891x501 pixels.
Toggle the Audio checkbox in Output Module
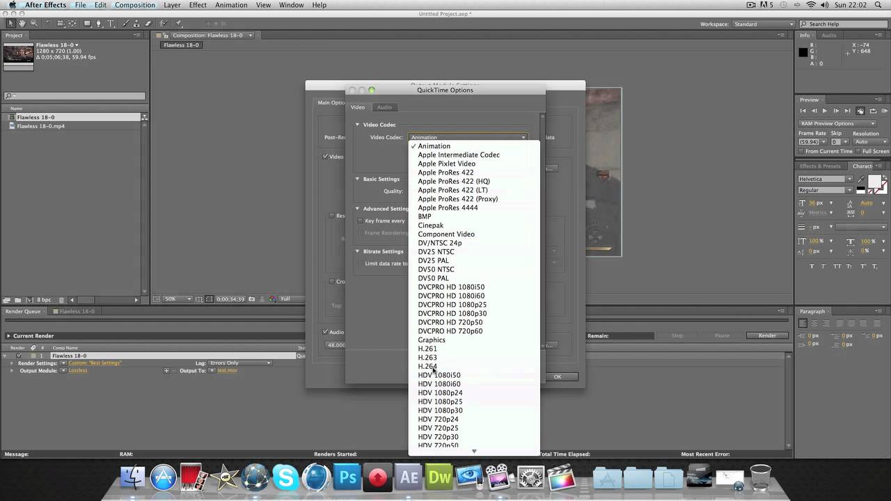(x=326, y=332)
